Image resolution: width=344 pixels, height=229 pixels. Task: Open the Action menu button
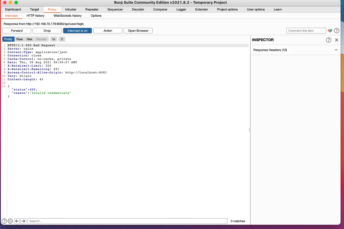pyautogui.click(x=108, y=31)
